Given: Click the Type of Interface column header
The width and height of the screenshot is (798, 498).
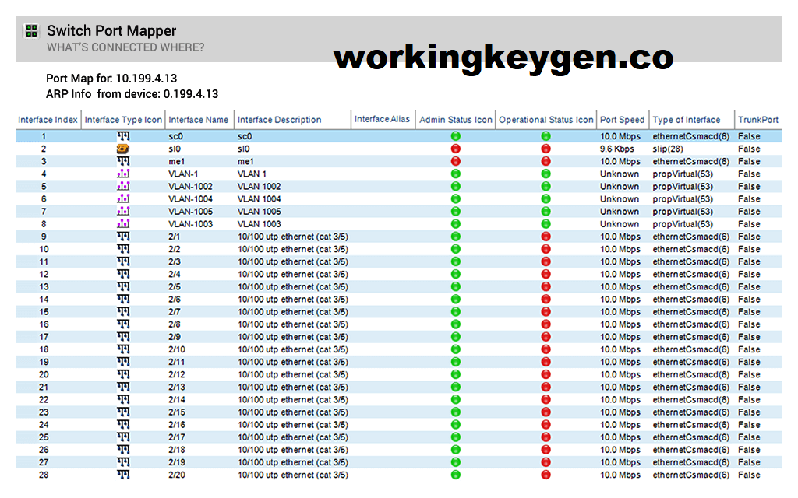Looking at the screenshot, I should [686, 119].
